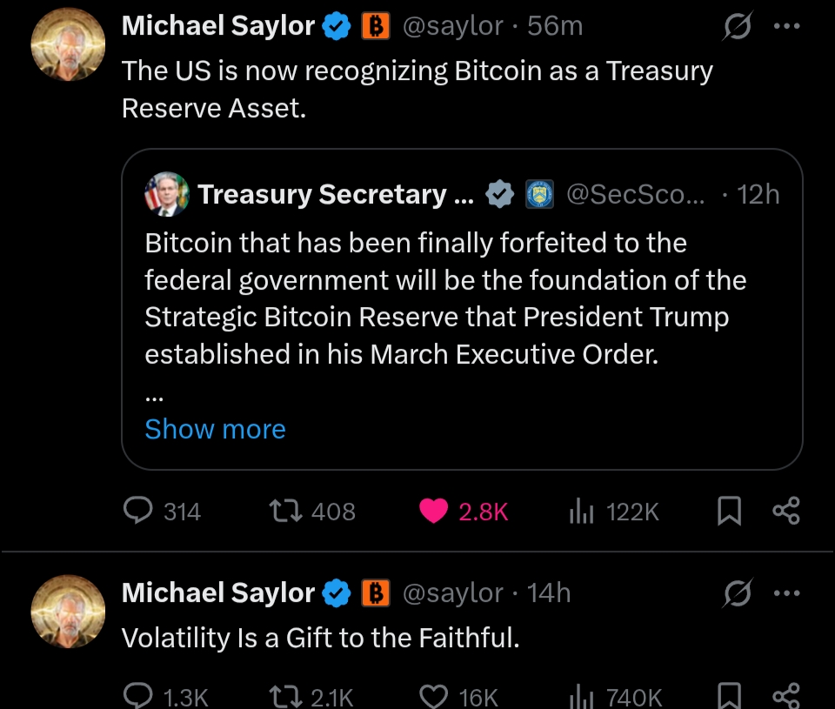The width and height of the screenshot is (835, 709).
Task: Repost the Treasury Reserve Asset tweet
Action: (x=289, y=512)
